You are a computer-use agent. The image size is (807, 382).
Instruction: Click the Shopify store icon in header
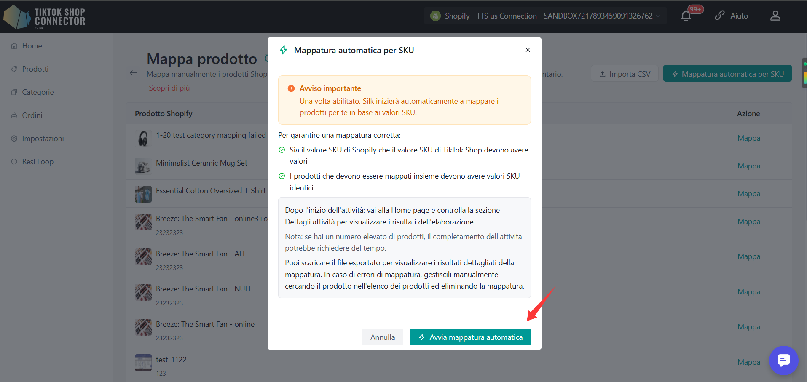[x=435, y=16]
